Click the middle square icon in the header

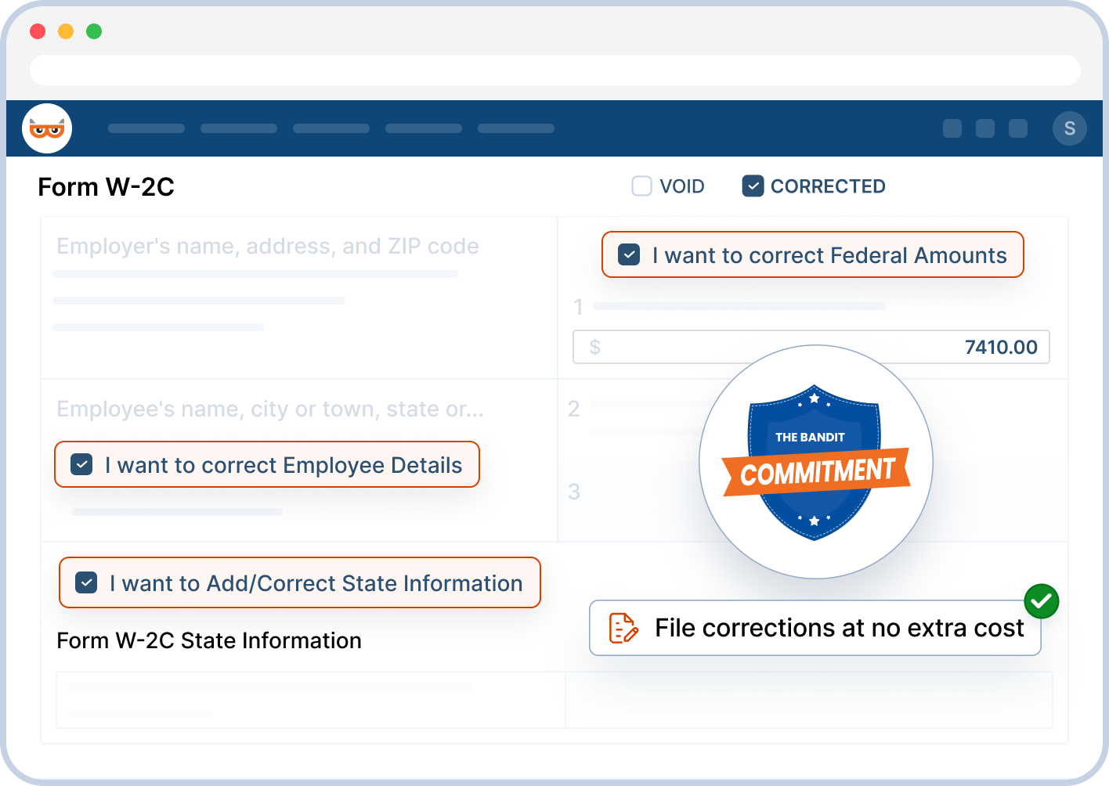[984, 128]
